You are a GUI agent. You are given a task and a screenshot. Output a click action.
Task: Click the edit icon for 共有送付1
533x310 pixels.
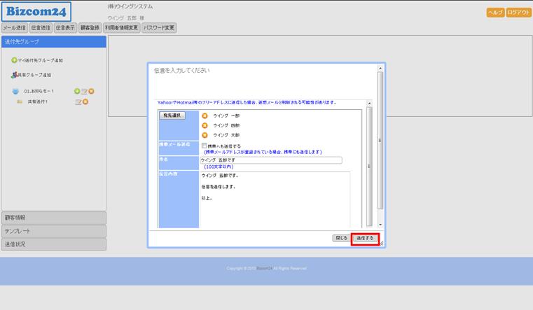pyautogui.click(x=78, y=102)
